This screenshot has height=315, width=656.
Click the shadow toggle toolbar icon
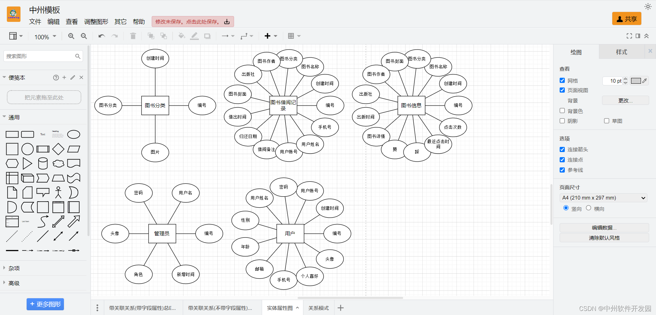point(207,36)
